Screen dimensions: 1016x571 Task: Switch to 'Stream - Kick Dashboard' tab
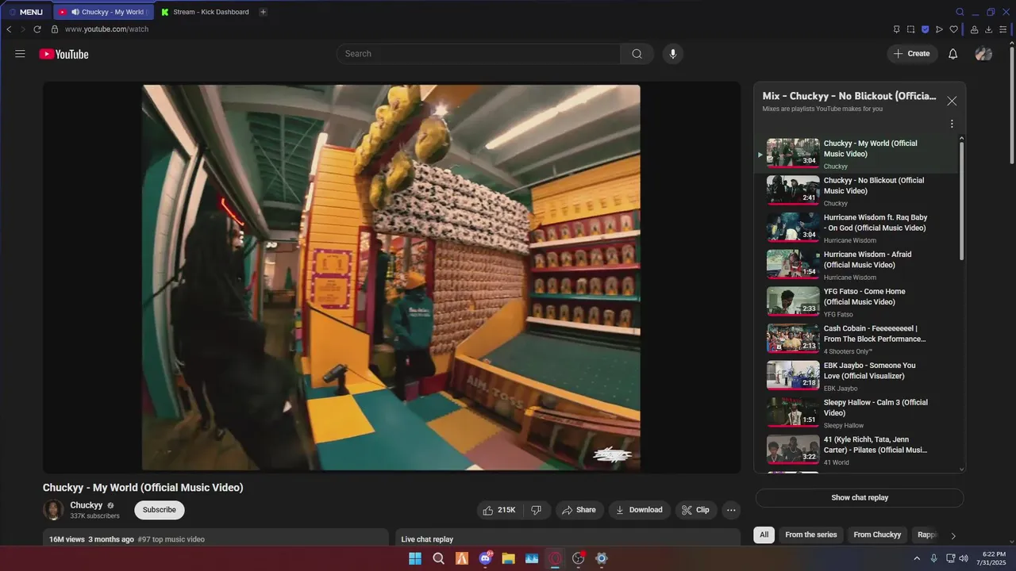tap(205, 12)
